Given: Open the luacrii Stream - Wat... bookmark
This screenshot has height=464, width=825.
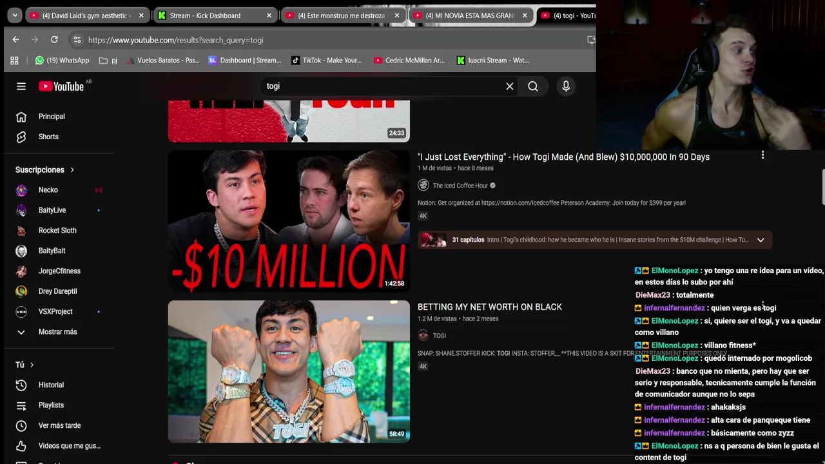Looking at the screenshot, I should tap(493, 61).
